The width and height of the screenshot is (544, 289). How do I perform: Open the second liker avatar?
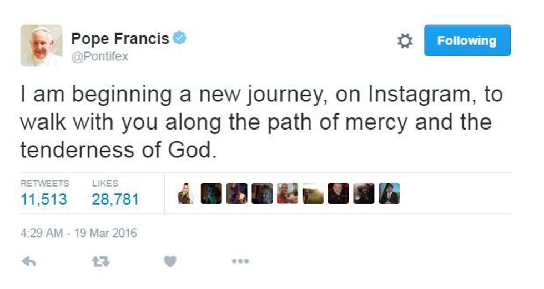211,194
